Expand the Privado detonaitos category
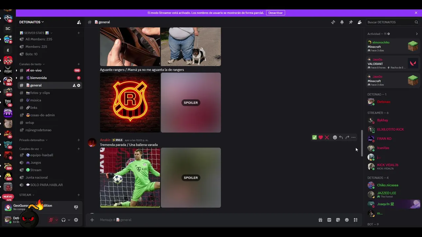This screenshot has height=237, width=422. coord(33,140)
